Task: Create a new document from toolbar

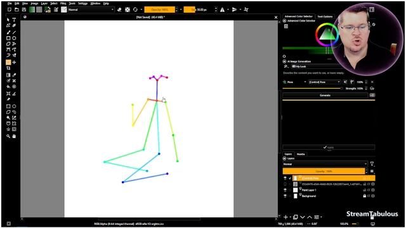Action: click(10, 9)
